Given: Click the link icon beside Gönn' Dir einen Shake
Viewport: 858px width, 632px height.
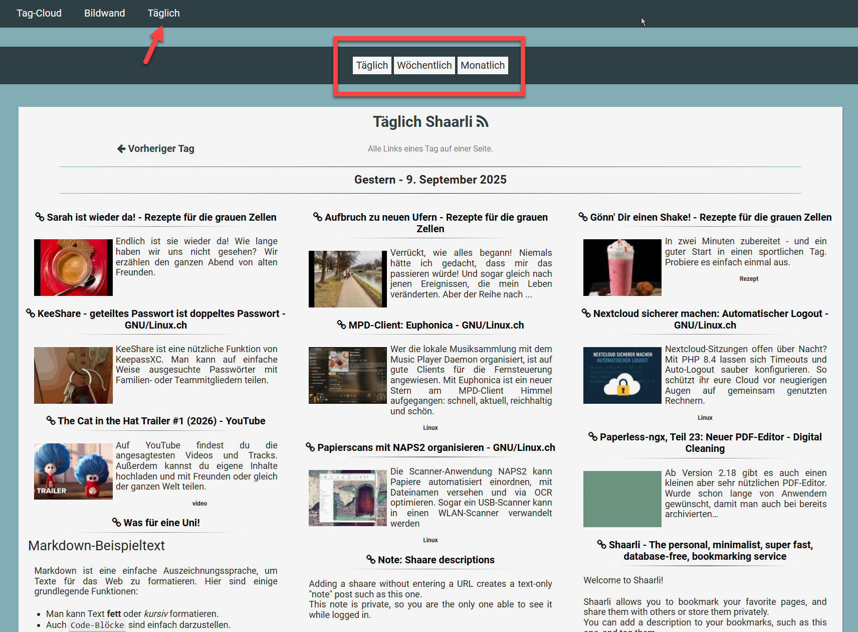Looking at the screenshot, I should click(x=583, y=217).
